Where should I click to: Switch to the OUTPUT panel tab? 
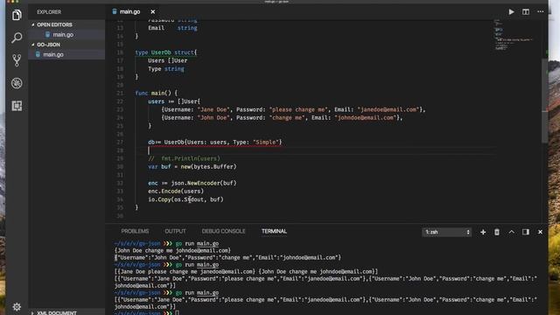point(175,231)
